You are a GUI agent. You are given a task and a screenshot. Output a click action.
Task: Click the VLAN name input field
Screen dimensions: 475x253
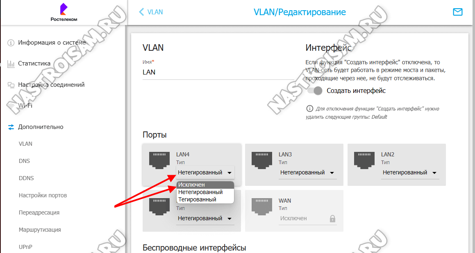pos(218,72)
